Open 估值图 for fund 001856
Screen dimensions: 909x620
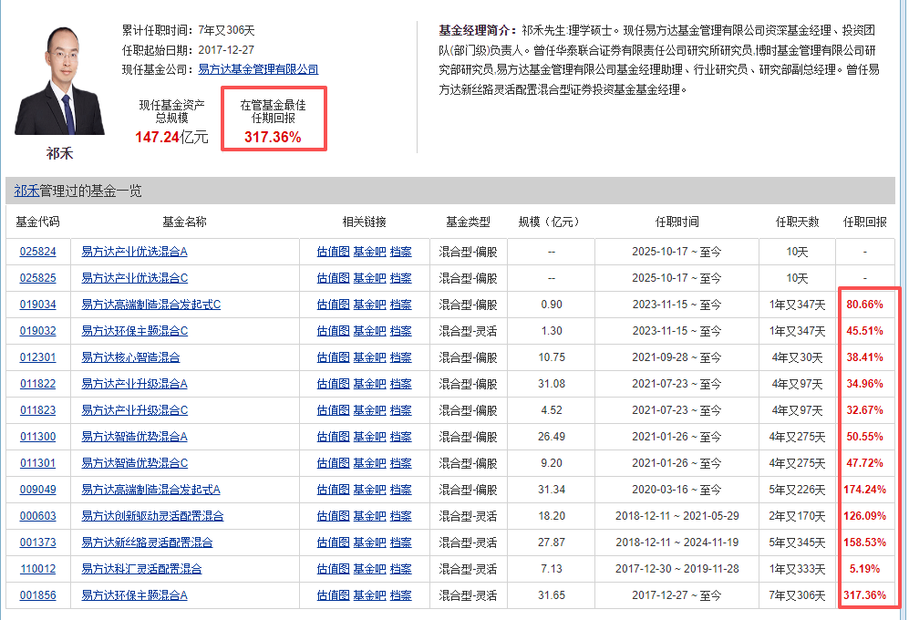(334, 595)
